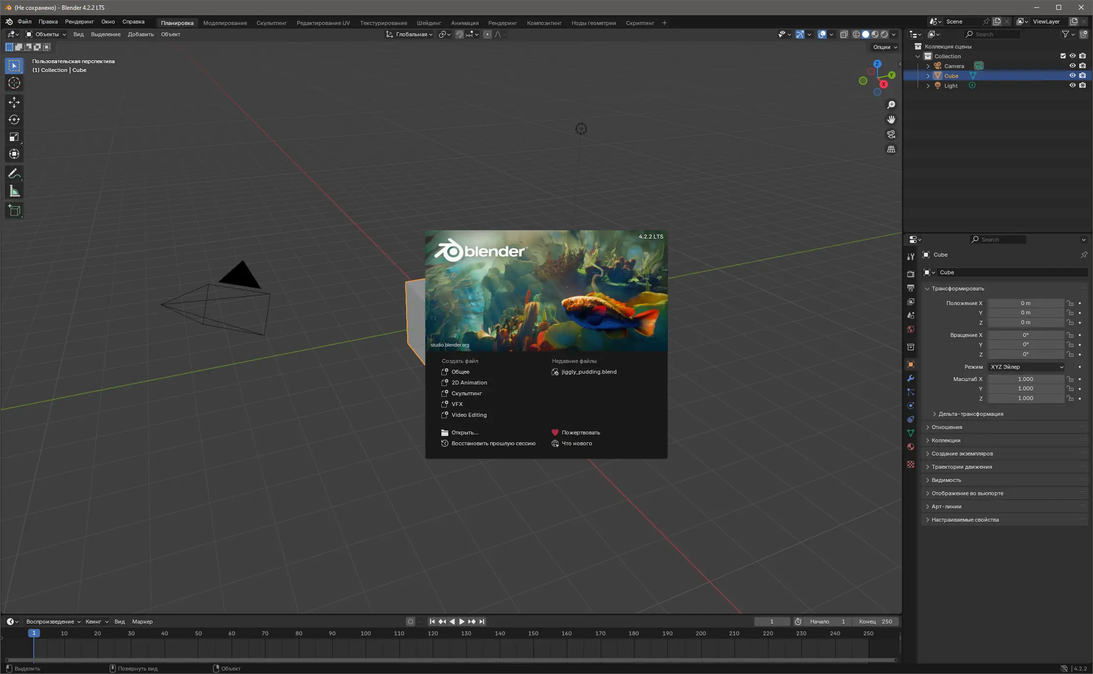Select the Rotate tool

[x=14, y=120]
